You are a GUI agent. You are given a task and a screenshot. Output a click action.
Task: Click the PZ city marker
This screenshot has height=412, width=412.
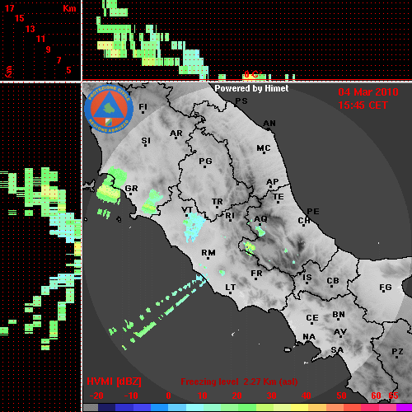point(397,353)
